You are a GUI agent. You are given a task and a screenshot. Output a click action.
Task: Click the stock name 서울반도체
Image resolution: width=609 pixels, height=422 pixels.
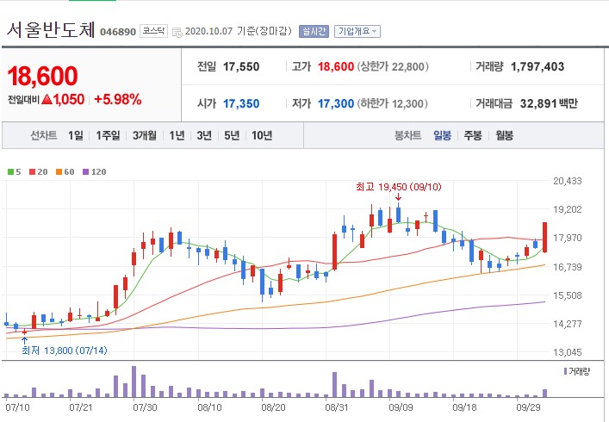[51, 29]
